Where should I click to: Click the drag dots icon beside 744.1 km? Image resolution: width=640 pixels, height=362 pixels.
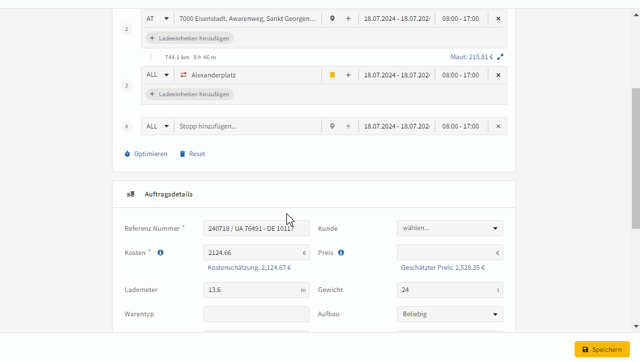point(151,57)
